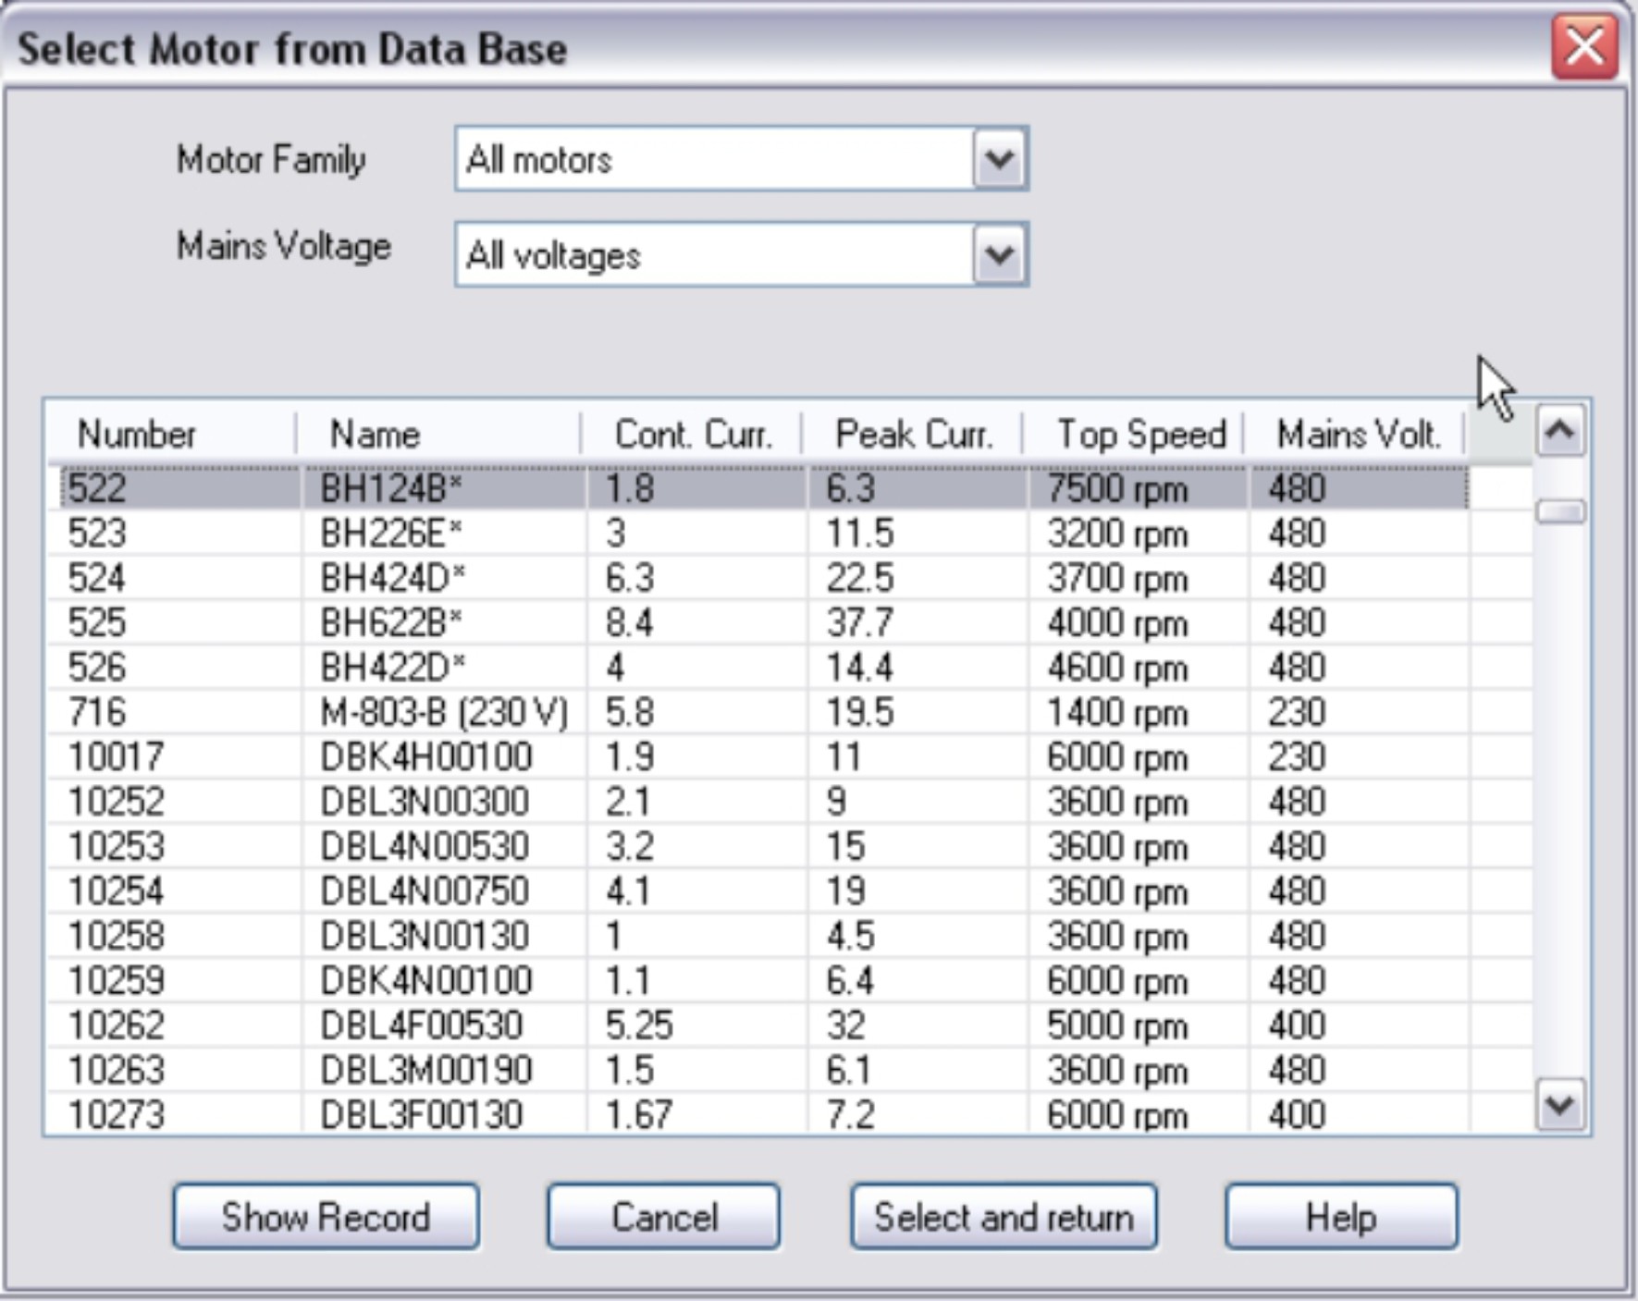Viewport: 1638px width, 1301px height.
Task: Open the Motor Family dropdown
Action: 999,160
